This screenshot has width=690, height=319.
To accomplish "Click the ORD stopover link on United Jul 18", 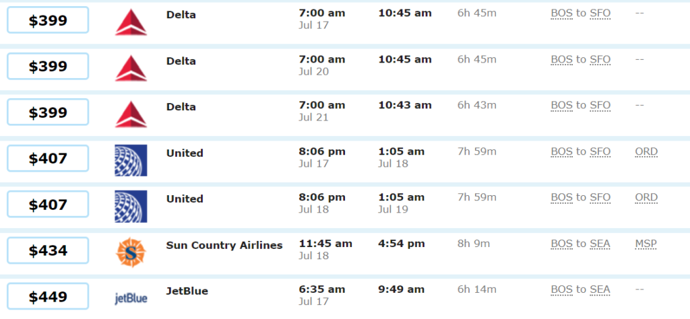I will [x=646, y=198].
